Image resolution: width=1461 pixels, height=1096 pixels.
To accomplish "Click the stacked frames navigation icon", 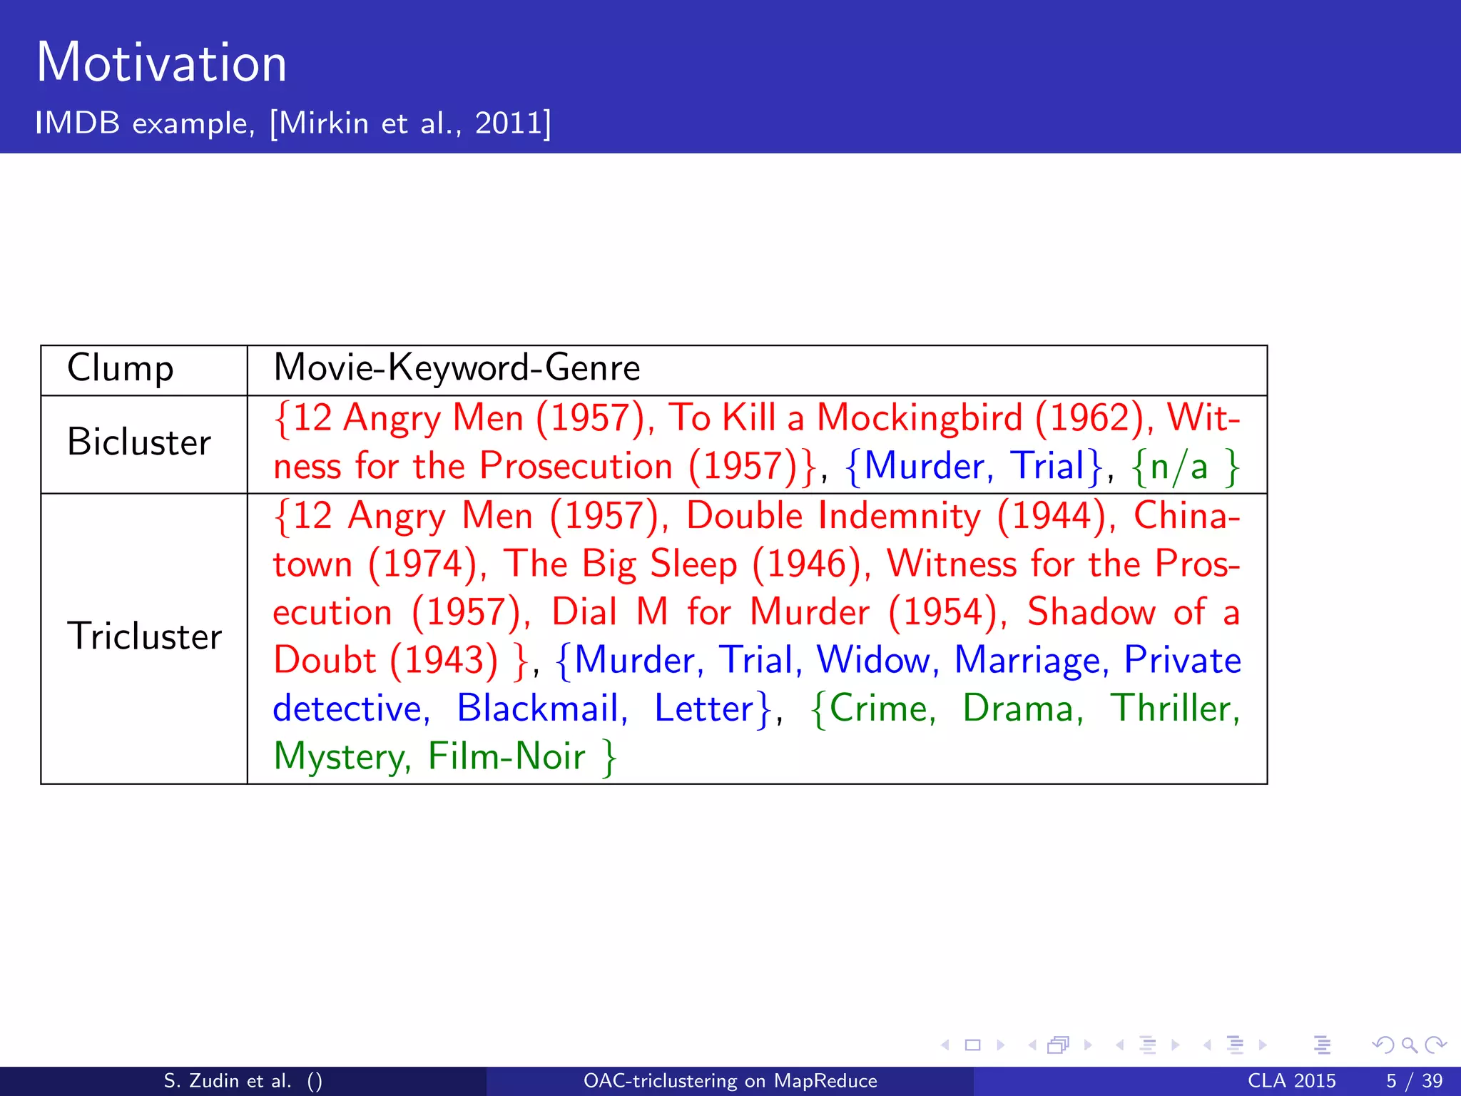I will tap(1059, 1045).
